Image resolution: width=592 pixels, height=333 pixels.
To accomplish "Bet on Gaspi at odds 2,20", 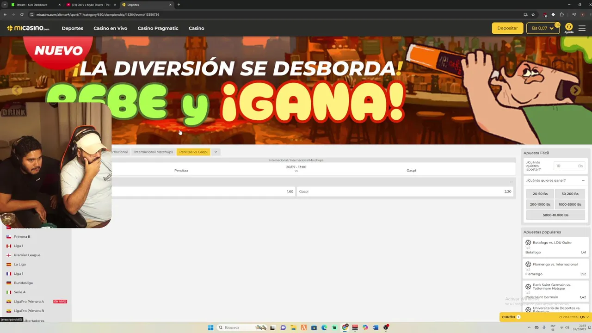I will point(405,191).
